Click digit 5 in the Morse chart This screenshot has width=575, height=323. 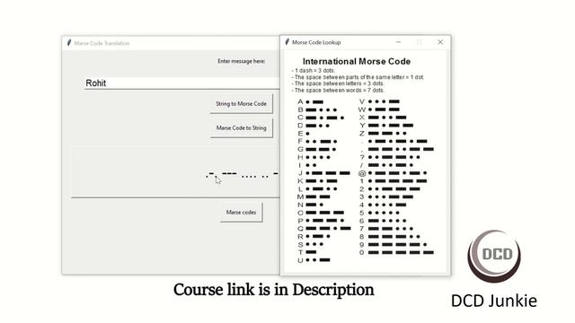point(362,213)
